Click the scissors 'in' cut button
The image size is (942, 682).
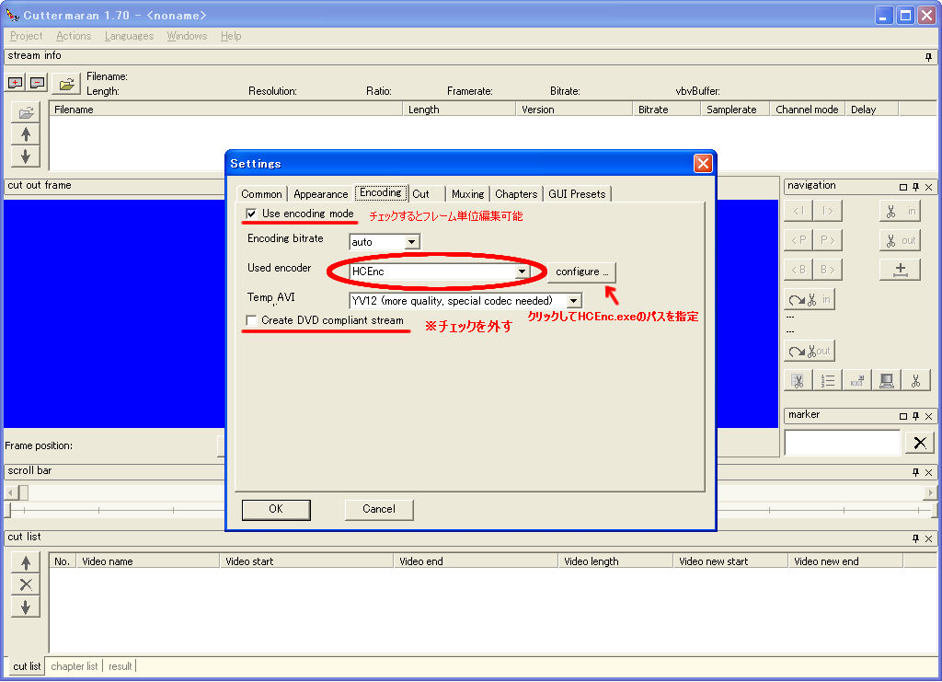900,211
